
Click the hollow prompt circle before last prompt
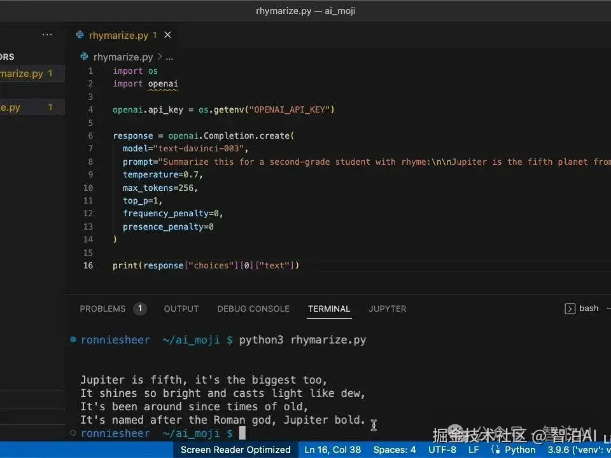click(x=73, y=433)
